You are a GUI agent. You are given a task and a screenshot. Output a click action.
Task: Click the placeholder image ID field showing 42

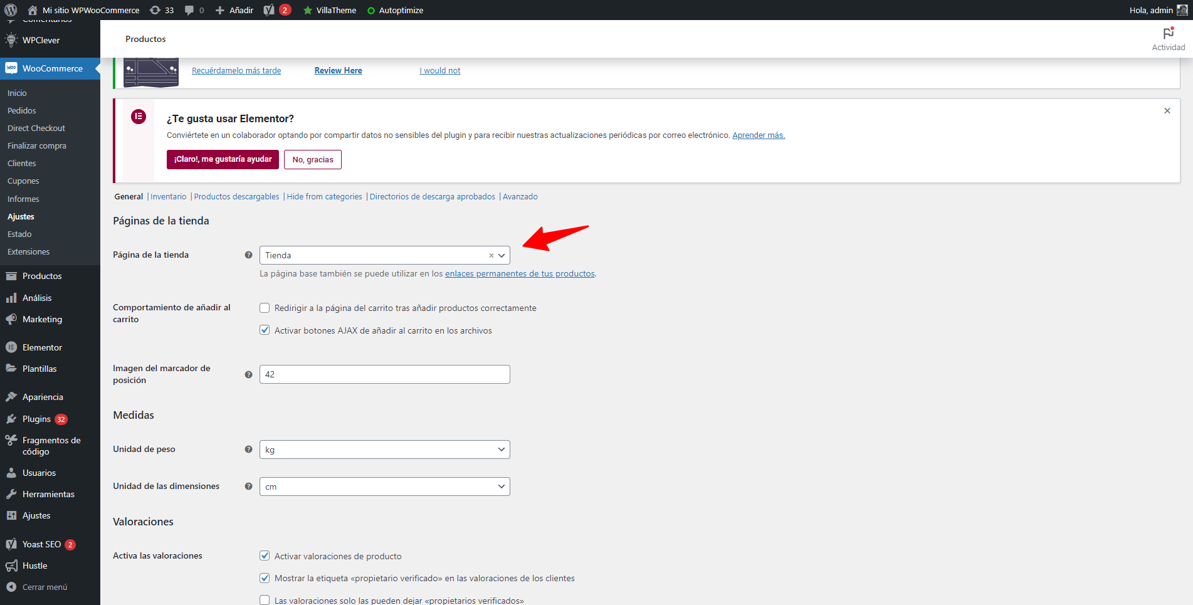click(x=384, y=374)
